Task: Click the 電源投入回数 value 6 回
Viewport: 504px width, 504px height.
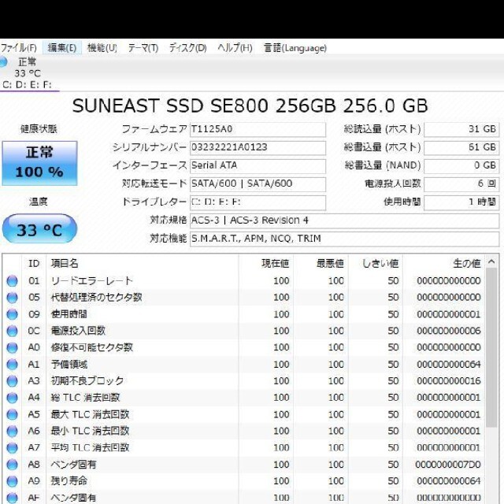Action: tap(461, 184)
